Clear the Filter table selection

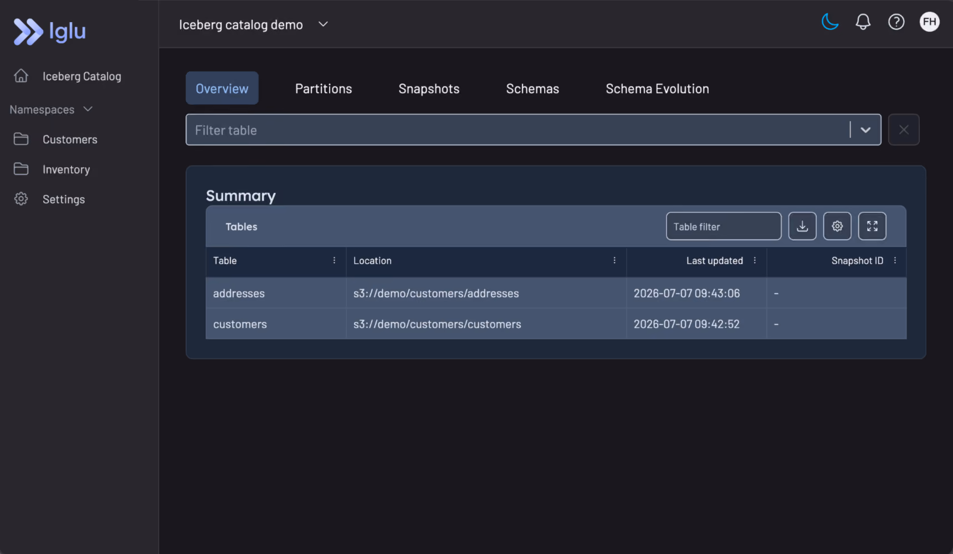tap(904, 130)
